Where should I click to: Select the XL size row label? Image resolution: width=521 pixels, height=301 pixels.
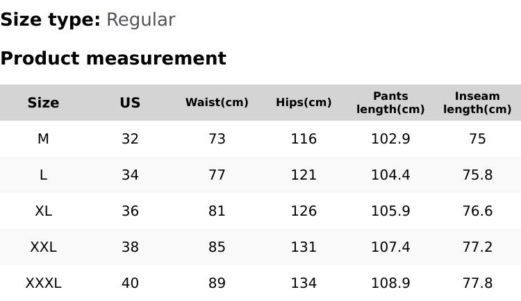click(x=43, y=211)
